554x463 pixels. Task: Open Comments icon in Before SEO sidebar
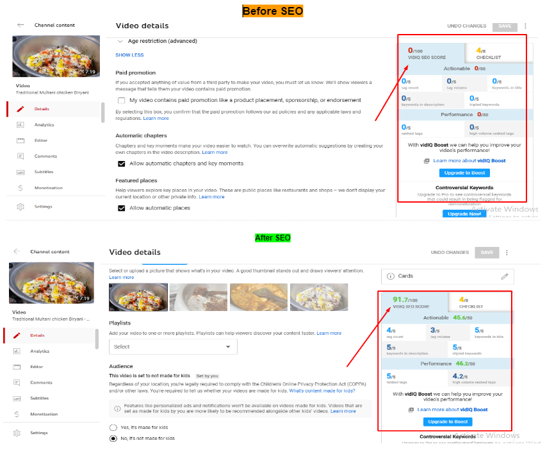[20, 156]
